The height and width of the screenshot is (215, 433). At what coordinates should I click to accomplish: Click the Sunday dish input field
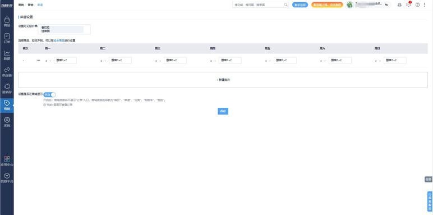coord(395,60)
